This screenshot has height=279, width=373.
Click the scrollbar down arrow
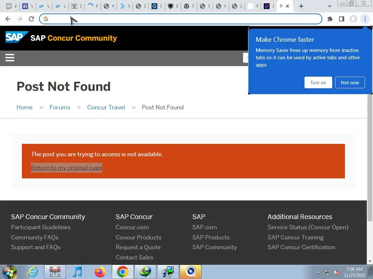[x=370, y=261]
